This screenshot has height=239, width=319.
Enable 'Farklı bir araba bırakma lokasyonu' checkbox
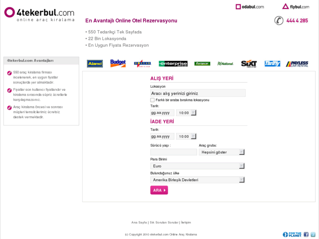tap(152, 100)
